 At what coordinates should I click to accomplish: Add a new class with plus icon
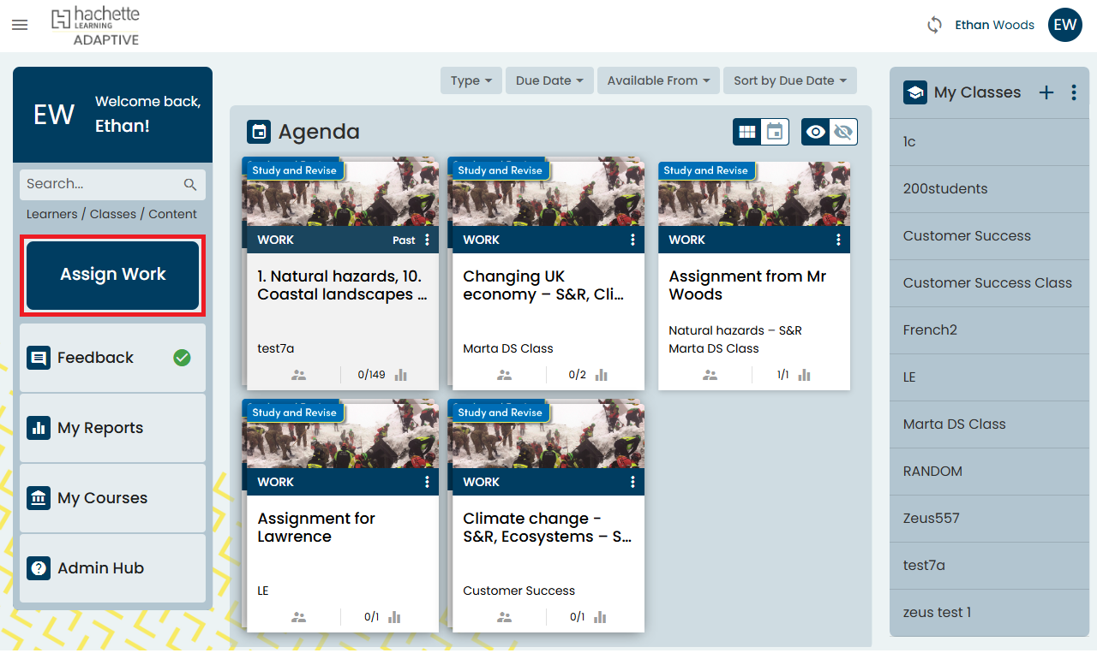click(1046, 92)
